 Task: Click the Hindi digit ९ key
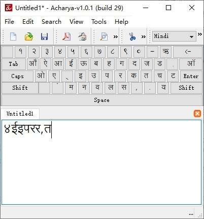point(126,52)
